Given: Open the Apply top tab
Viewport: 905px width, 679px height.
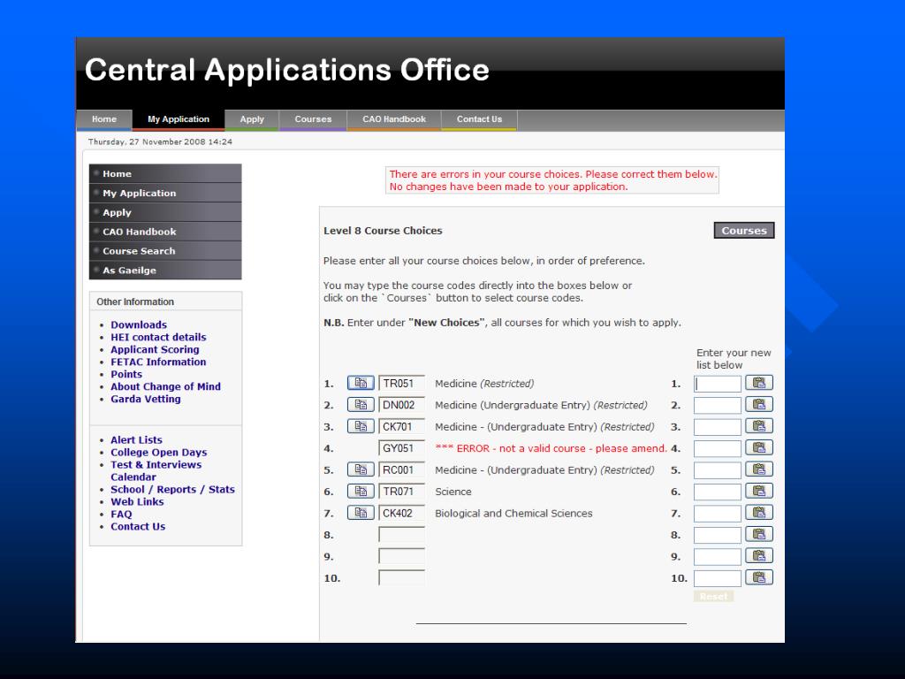Looking at the screenshot, I should 252,119.
